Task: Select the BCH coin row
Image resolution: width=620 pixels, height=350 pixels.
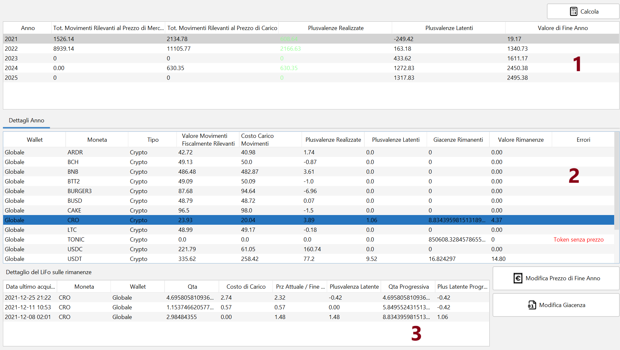Action: click(x=309, y=162)
